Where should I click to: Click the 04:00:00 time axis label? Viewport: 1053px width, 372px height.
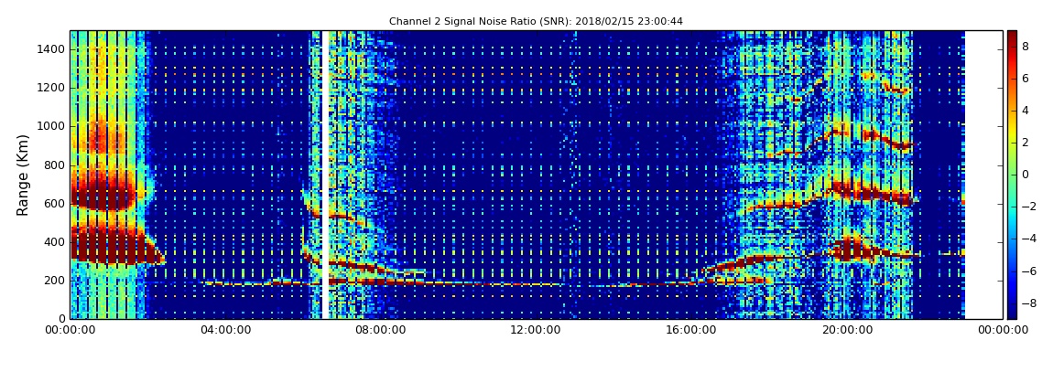coord(226,330)
